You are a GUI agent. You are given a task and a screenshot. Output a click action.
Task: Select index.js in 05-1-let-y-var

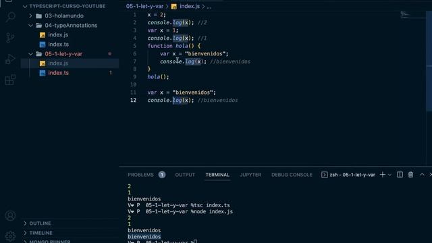pos(58,63)
